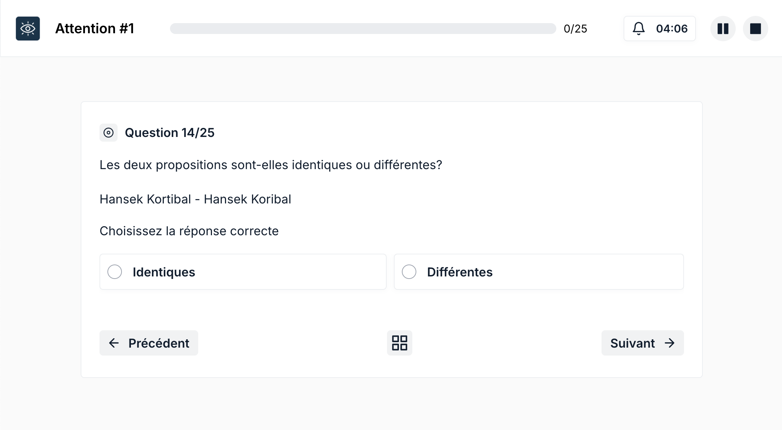Select the Différentes radio button
Viewport: 782px width, 430px height.
(x=409, y=272)
